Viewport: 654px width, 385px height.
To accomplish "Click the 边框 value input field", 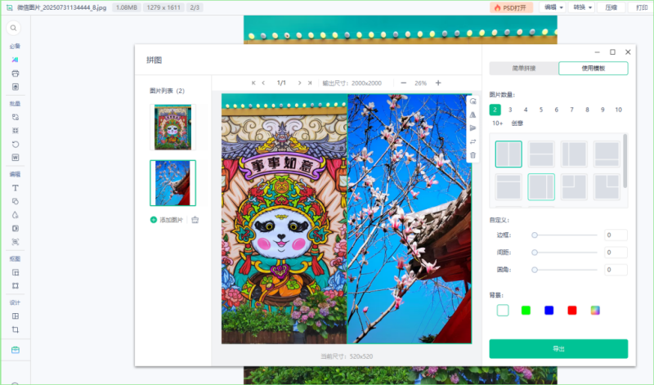I will coord(616,235).
